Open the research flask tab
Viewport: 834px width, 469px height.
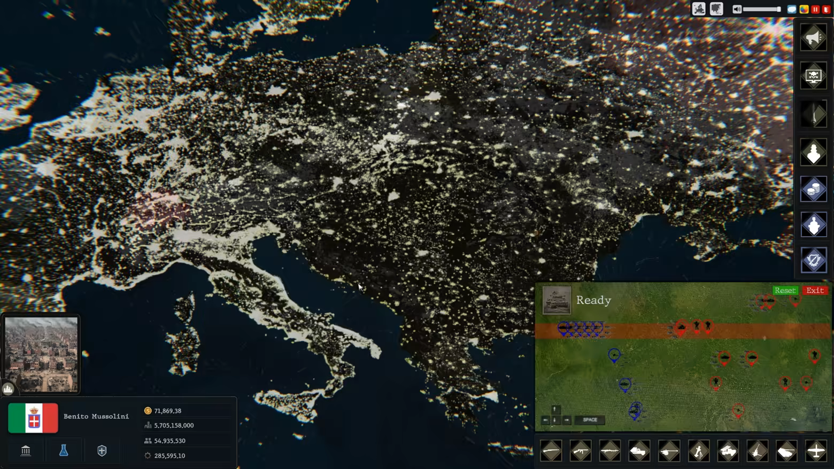pyautogui.click(x=64, y=451)
